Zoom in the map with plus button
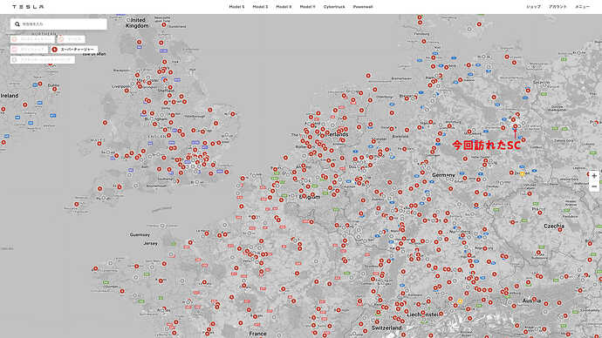Screen dimensions: 602x338 [594, 176]
